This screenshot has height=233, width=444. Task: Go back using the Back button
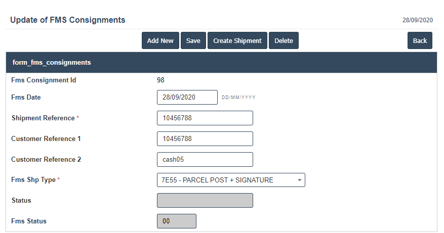click(420, 41)
